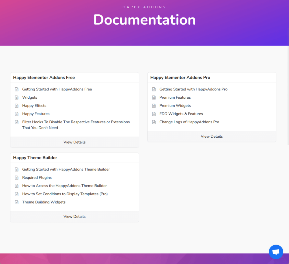Open the Required Plugins link
Screen dimensions: 289x264
[x=37, y=178]
